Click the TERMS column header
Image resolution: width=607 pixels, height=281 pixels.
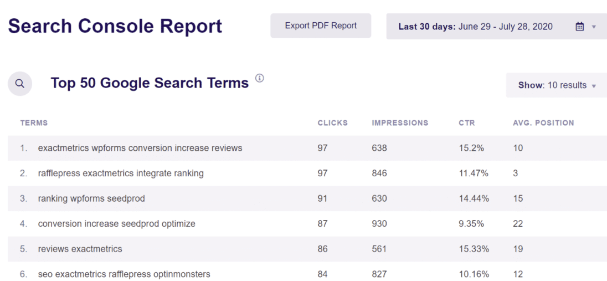click(34, 123)
